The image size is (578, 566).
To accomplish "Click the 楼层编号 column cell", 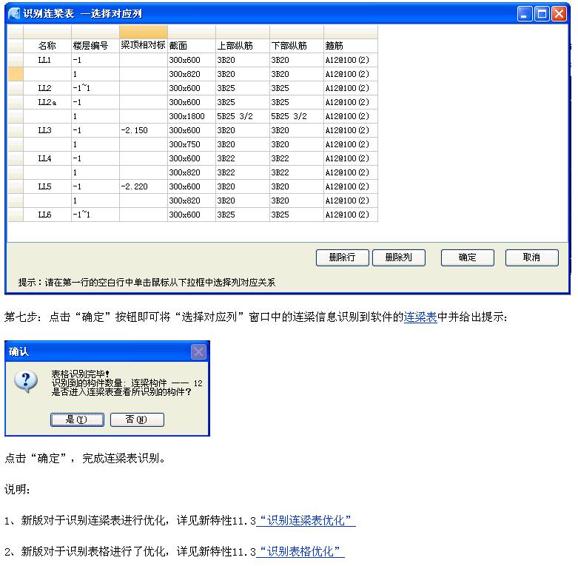I will [95, 46].
